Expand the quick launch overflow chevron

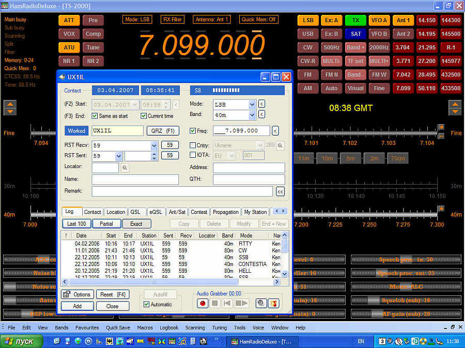pos(216,339)
